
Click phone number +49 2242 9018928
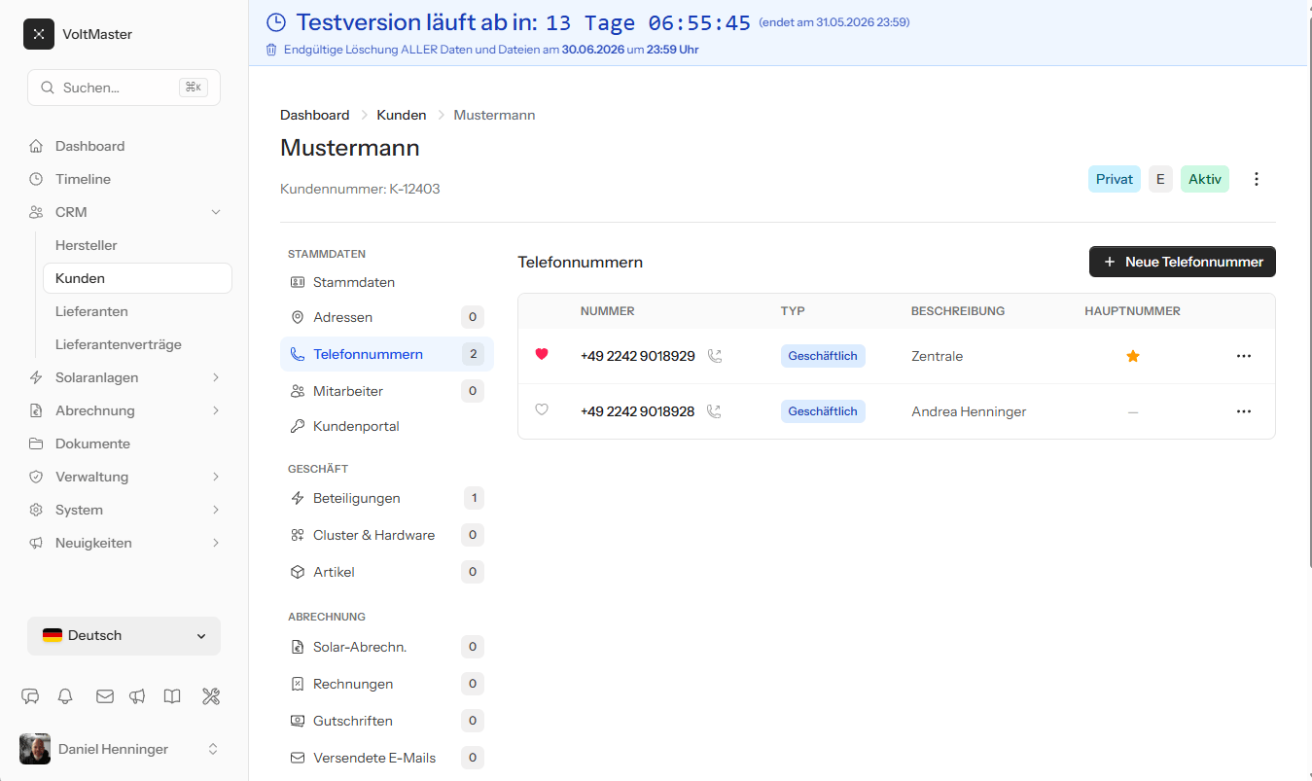(638, 411)
